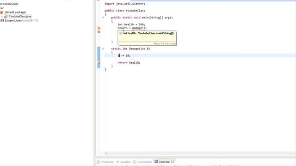The image size is (296, 166).
Task: Select YoutubeClass.java in Package Explorer
Action: pos(20,17)
